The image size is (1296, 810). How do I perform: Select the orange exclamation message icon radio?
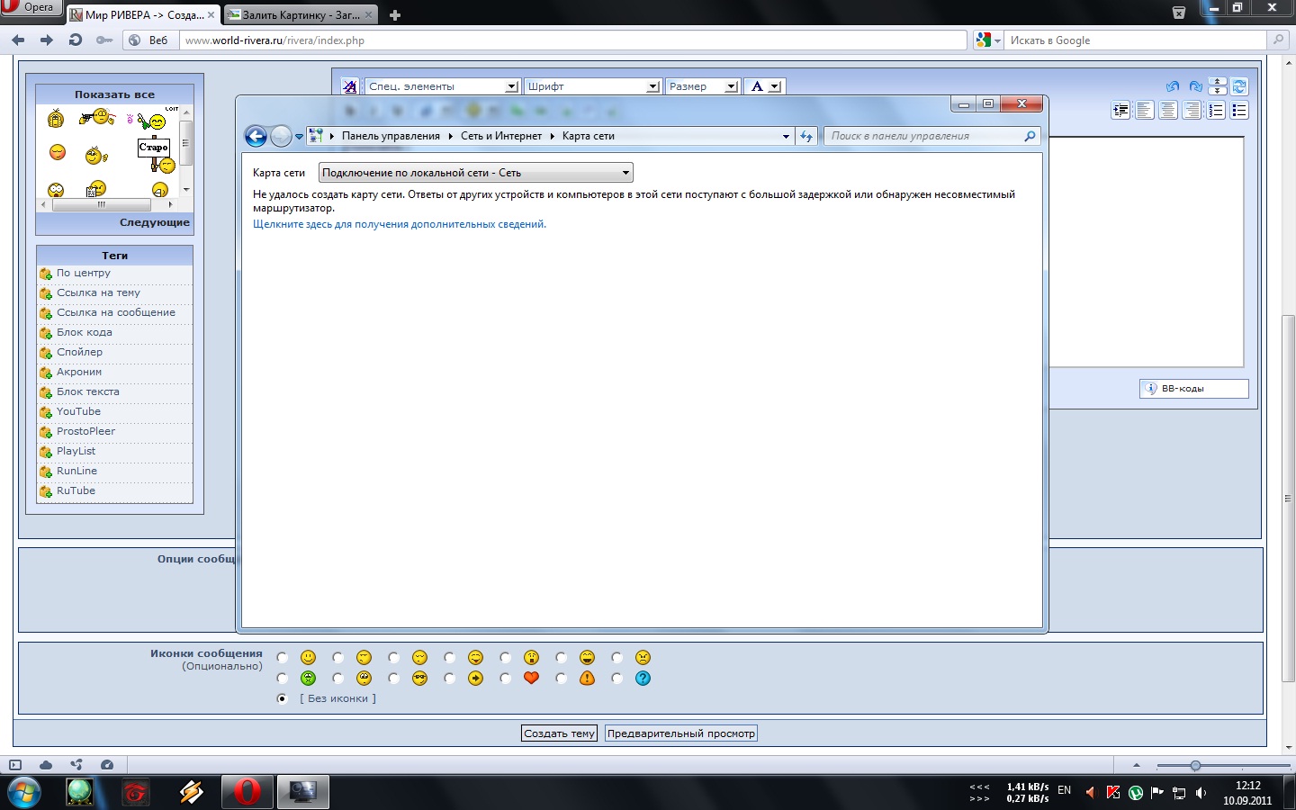click(x=562, y=679)
